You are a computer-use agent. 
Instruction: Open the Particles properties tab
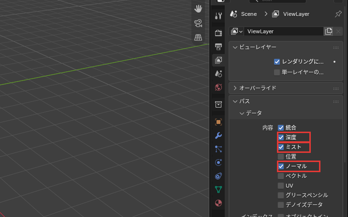coord(218,149)
